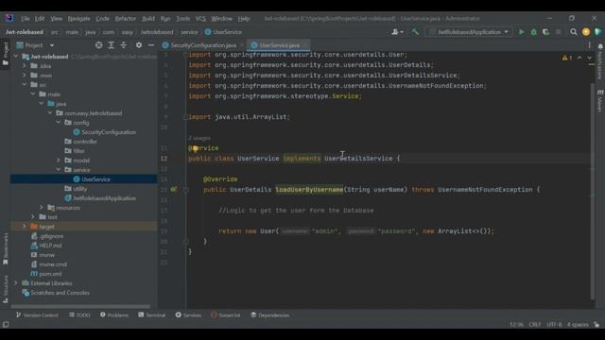Start debugging with the bug icon
Viewport: 605px width, 340px height.
(533, 32)
